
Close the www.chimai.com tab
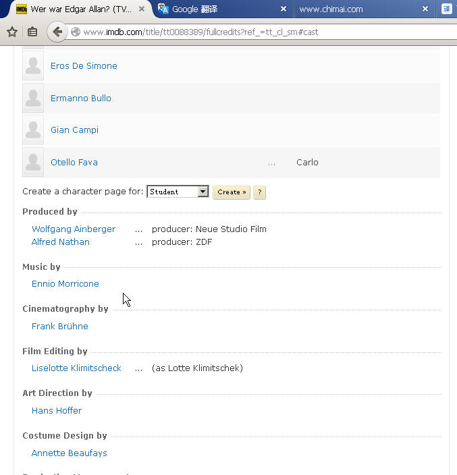(425, 9)
